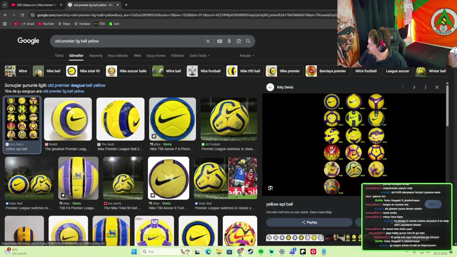457x257 pixels.
Task: Start a voice search with the microphone
Action: (x=229, y=41)
